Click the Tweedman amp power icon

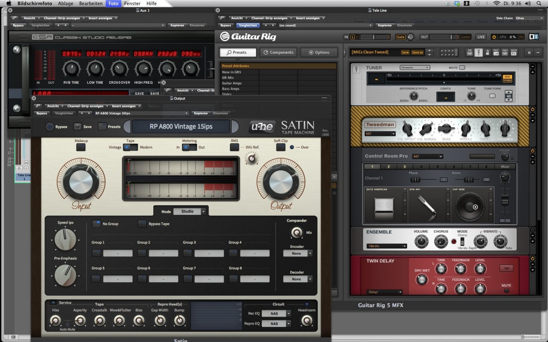pos(533,109)
